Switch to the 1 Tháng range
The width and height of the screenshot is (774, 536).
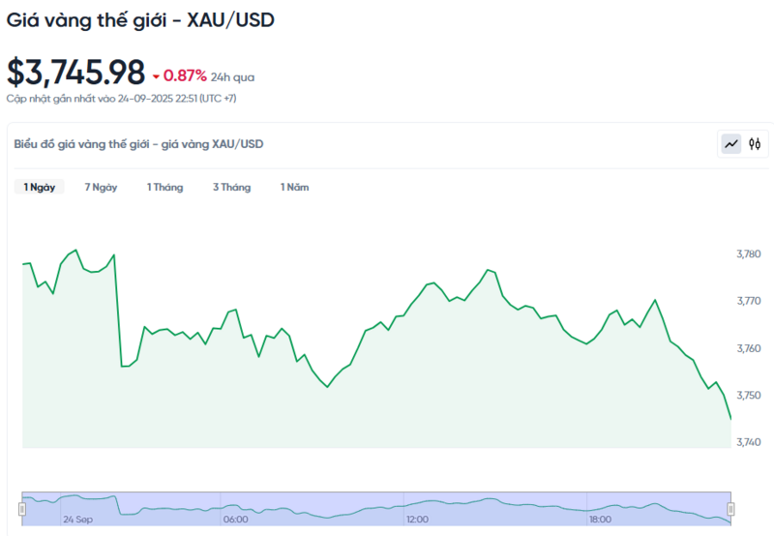pyautogui.click(x=164, y=187)
